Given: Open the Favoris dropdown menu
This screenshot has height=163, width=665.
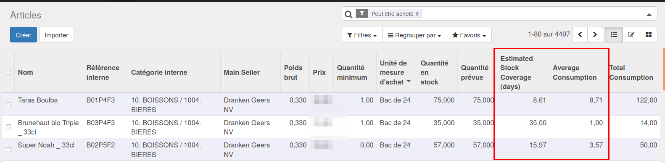Looking at the screenshot, I should (469, 35).
